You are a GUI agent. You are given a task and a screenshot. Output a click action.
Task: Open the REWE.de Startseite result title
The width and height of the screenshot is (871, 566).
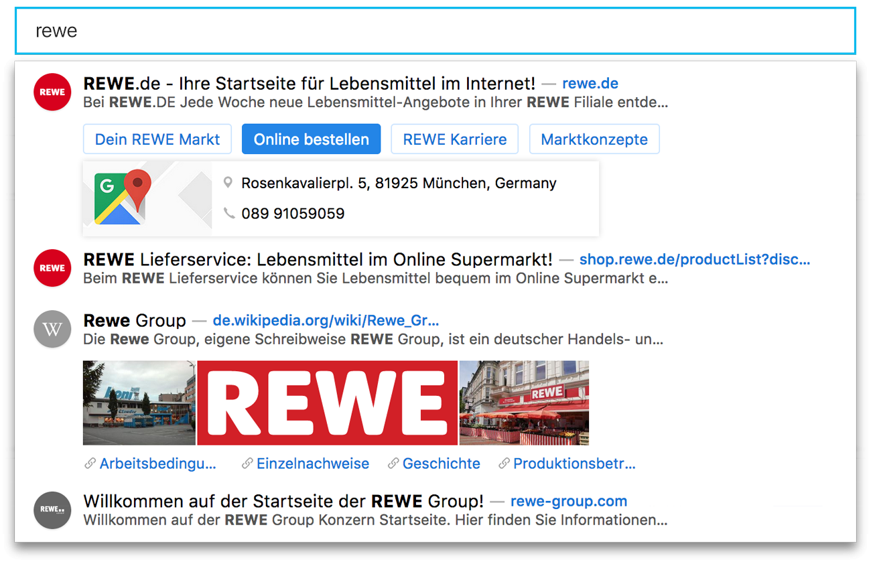(310, 84)
